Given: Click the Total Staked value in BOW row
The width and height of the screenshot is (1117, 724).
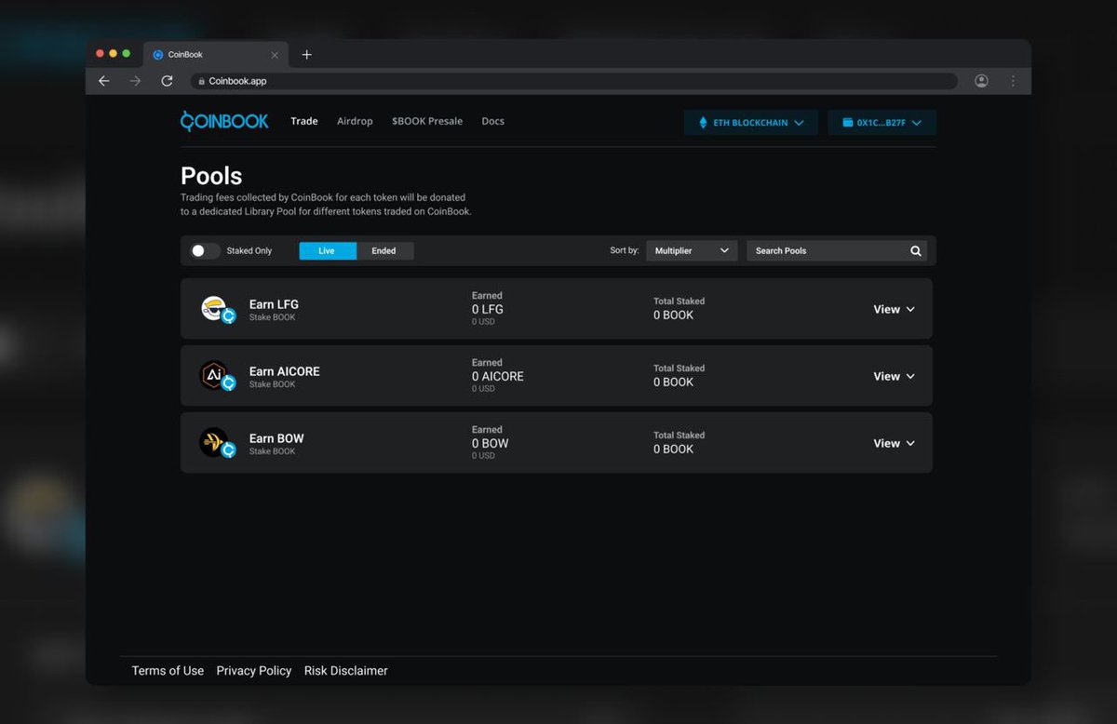Looking at the screenshot, I should point(673,449).
